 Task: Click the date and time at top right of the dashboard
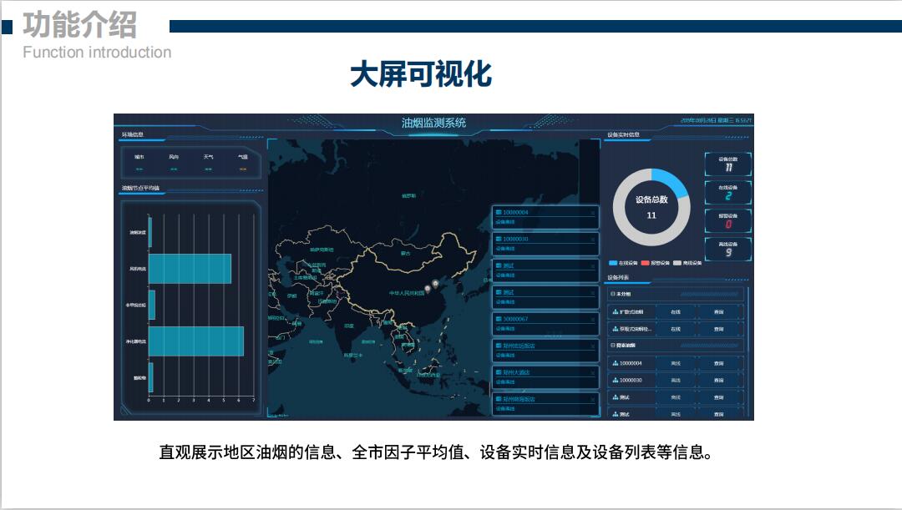point(716,120)
